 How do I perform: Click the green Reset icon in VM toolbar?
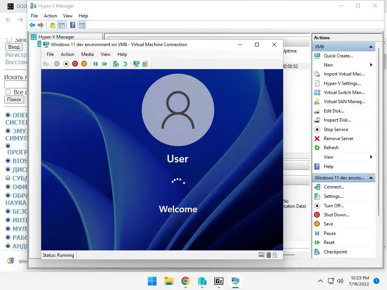pyautogui.click(x=105, y=64)
